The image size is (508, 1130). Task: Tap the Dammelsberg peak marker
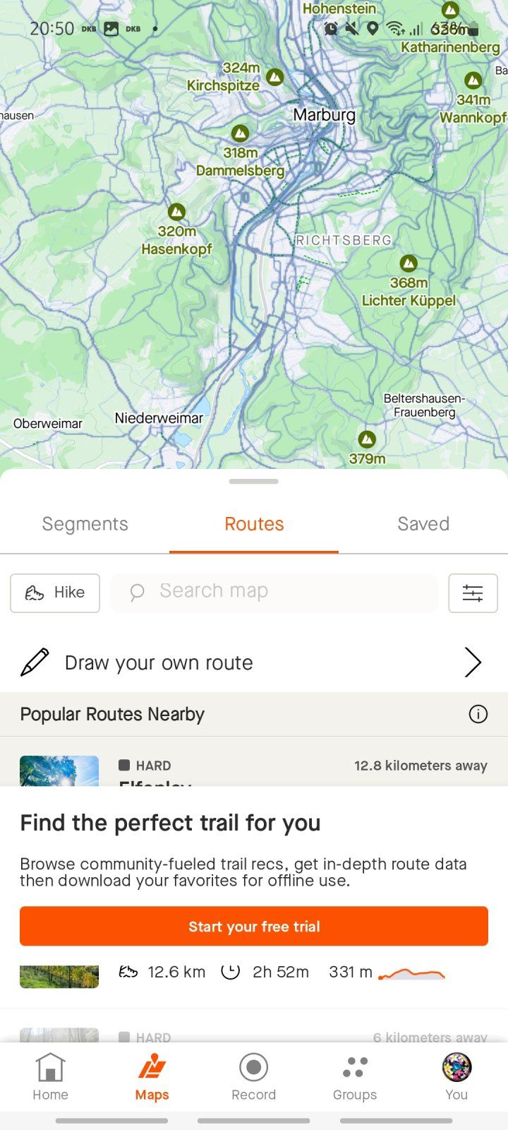[x=240, y=133]
